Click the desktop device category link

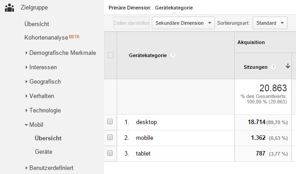pos(146,122)
